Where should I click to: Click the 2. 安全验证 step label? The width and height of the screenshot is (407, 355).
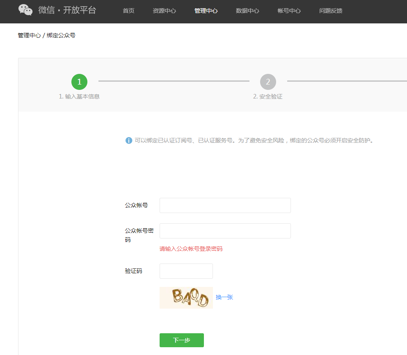click(x=268, y=96)
